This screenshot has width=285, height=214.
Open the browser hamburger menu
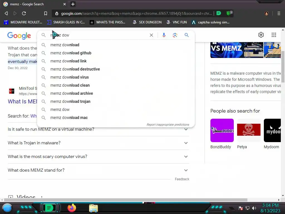click(x=279, y=13)
